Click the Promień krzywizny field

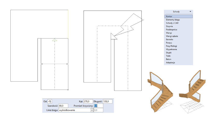point(98,106)
